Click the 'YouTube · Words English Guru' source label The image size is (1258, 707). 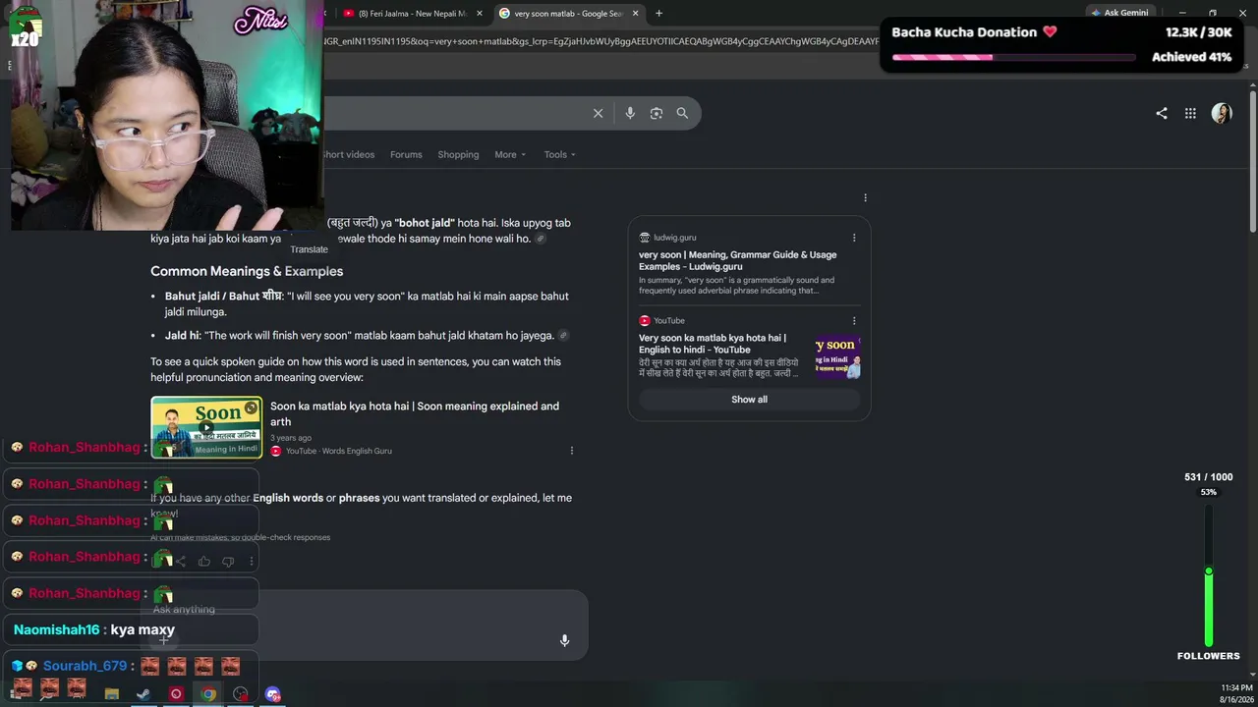[x=339, y=451]
